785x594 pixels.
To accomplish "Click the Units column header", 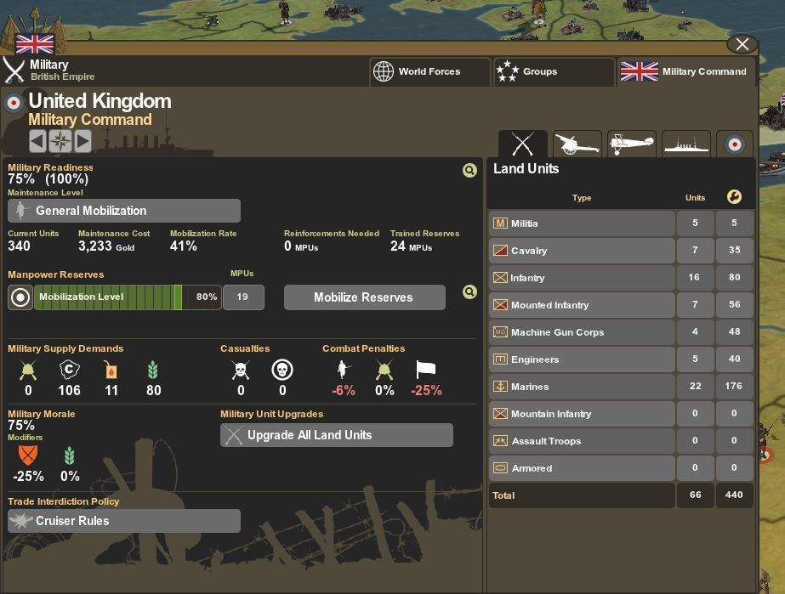I will coord(695,198).
